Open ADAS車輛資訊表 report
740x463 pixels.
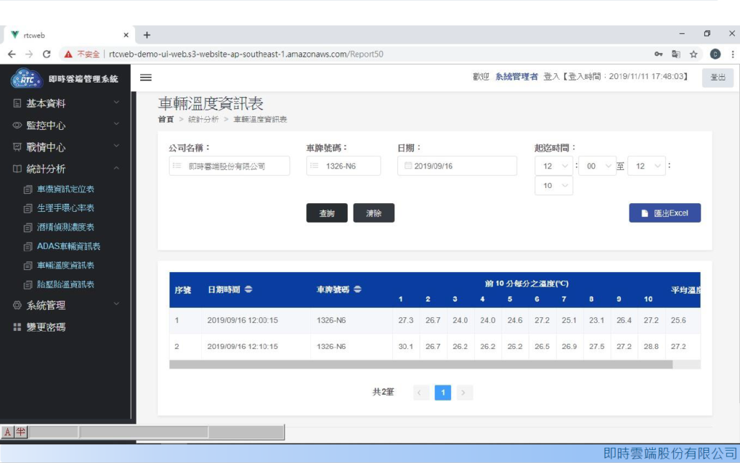pyautogui.click(x=68, y=246)
